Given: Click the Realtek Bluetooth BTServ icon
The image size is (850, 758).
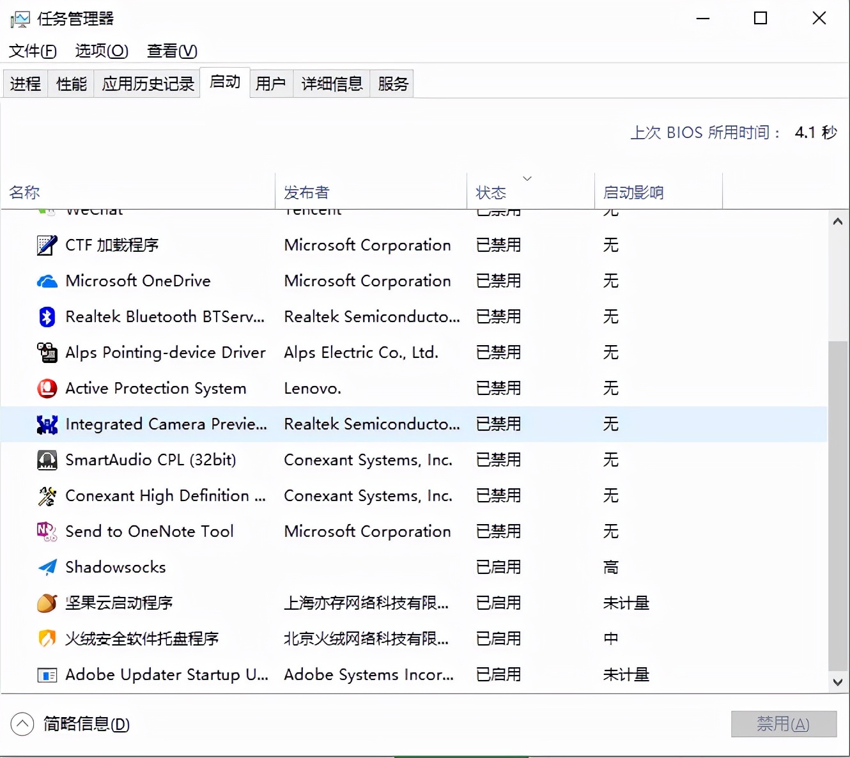Looking at the screenshot, I should 47,316.
